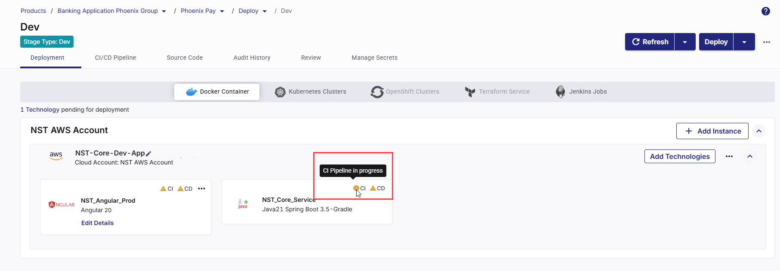
Task: Expand the Refresh button dropdown arrow
Action: click(x=684, y=42)
